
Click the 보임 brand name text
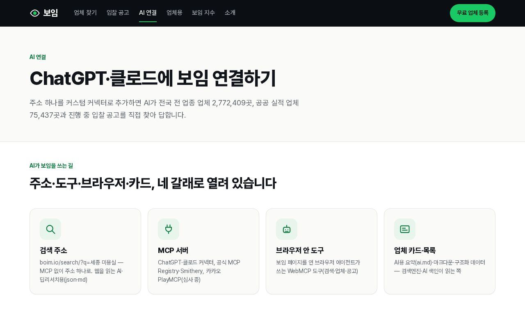[x=50, y=13]
